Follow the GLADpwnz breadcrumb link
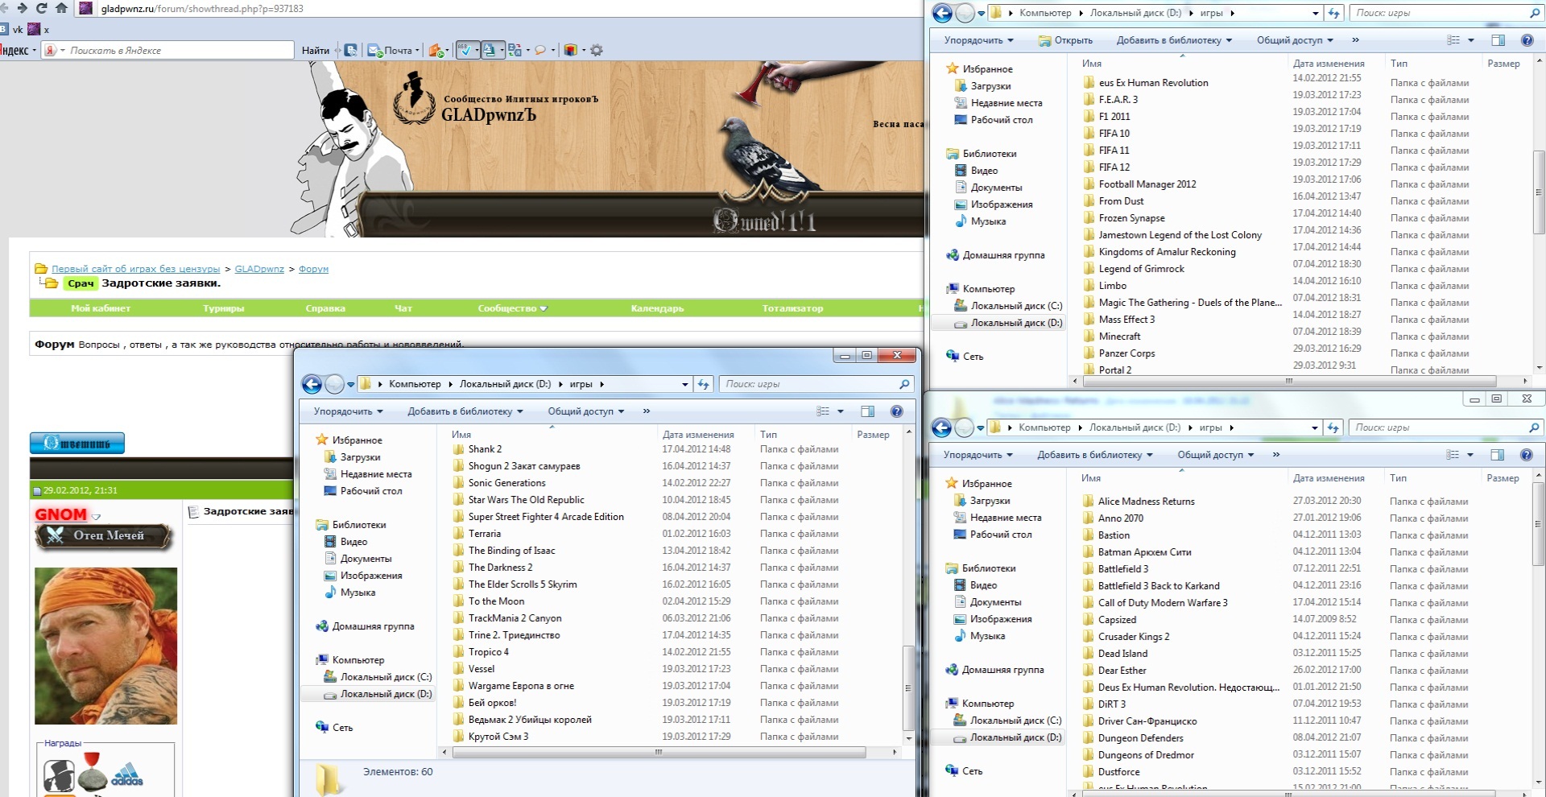Viewport: 1546px width, 797px height. [259, 269]
